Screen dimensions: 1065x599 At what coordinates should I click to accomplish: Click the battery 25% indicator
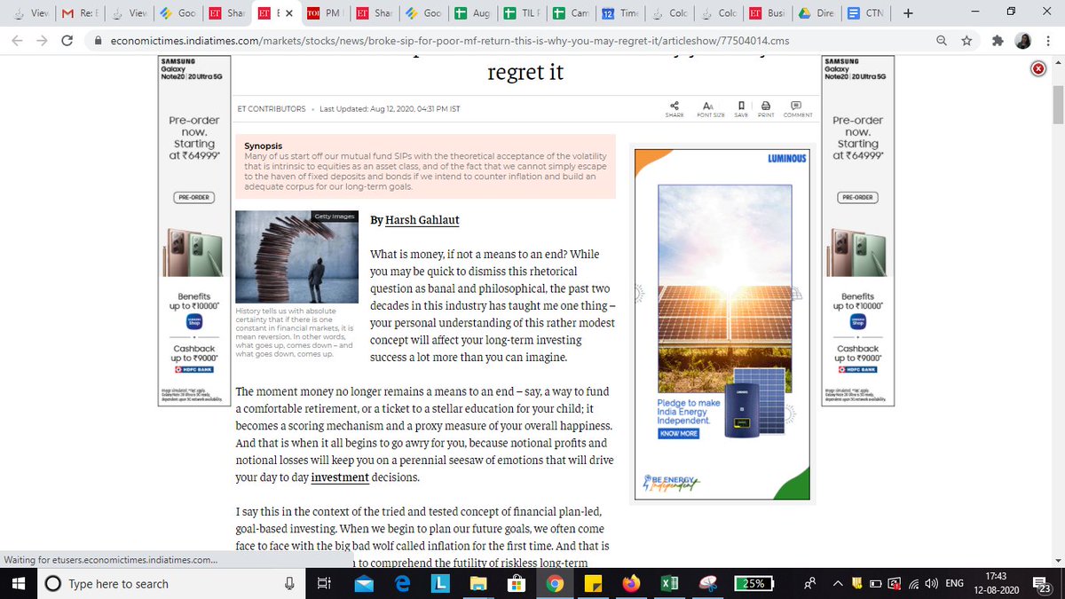point(754,583)
